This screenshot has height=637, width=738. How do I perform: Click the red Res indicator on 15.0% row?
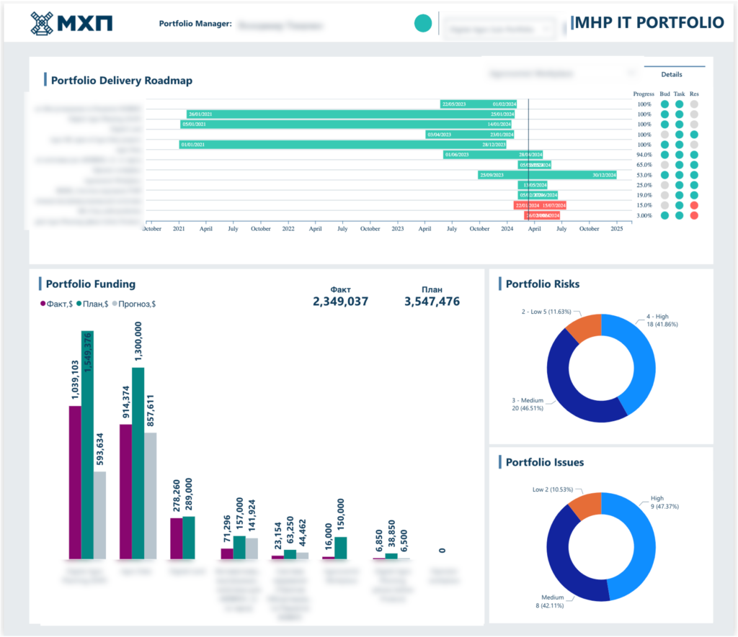(694, 205)
